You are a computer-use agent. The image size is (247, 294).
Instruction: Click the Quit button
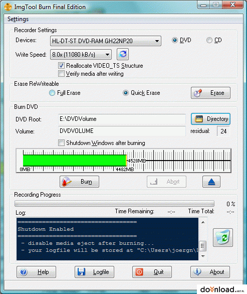[x=152, y=272]
